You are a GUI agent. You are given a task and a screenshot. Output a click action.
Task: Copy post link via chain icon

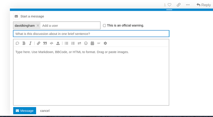[x=178, y=5]
